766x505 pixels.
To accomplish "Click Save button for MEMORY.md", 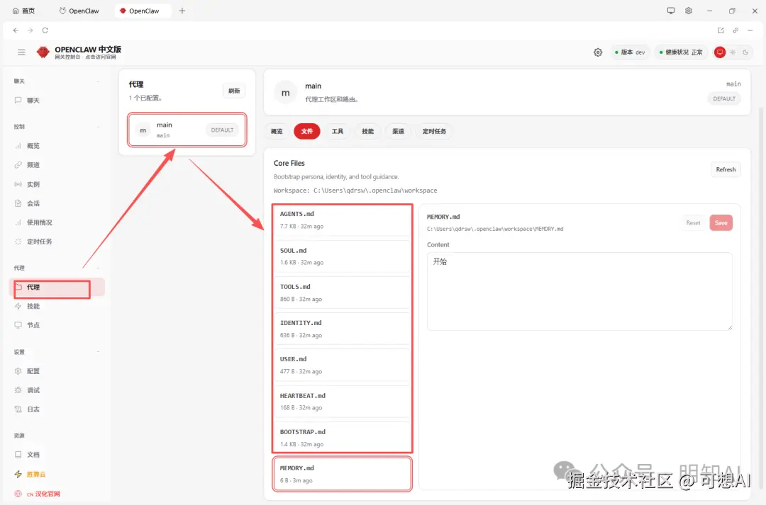I will point(721,223).
